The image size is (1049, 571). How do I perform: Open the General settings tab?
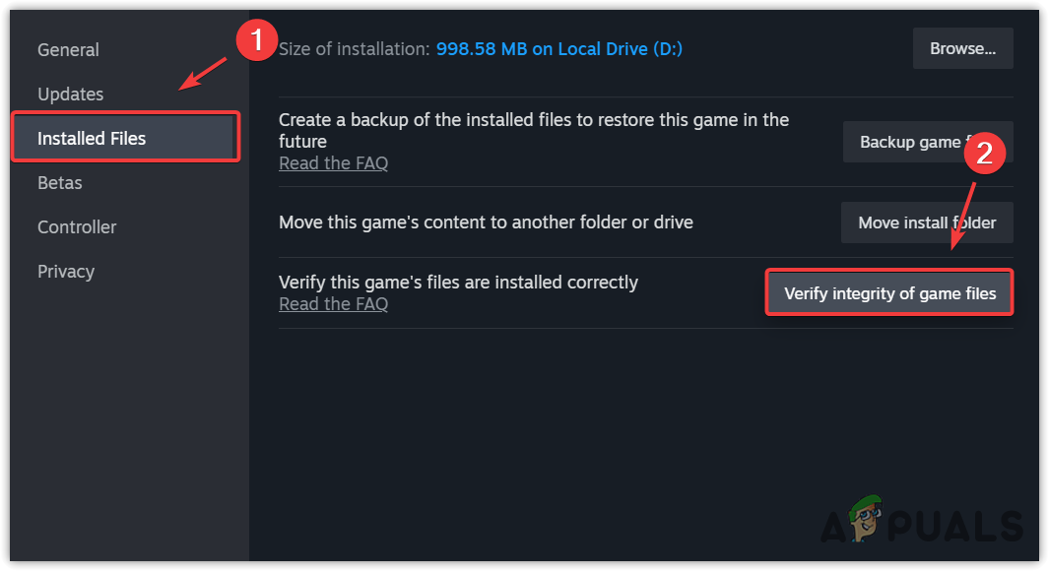tap(68, 50)
